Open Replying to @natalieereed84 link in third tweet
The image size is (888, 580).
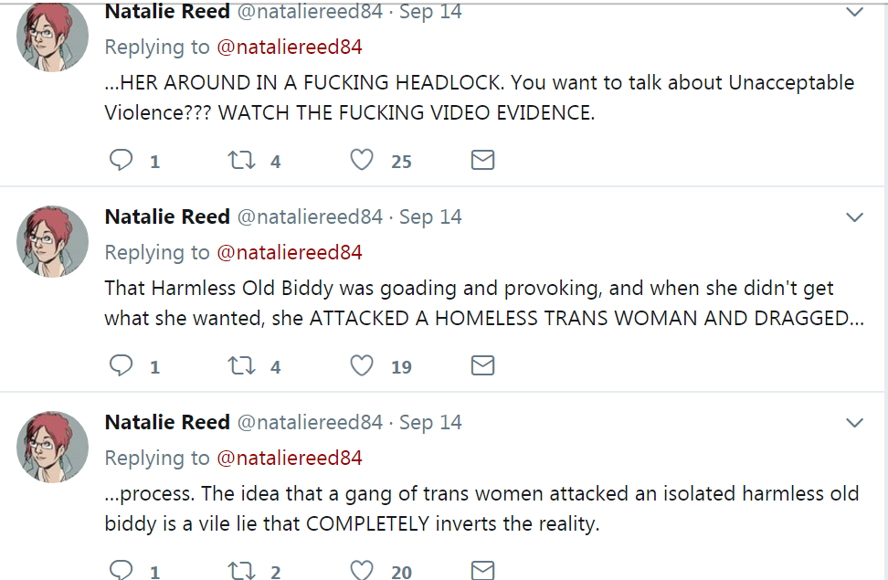pos(289,458)
